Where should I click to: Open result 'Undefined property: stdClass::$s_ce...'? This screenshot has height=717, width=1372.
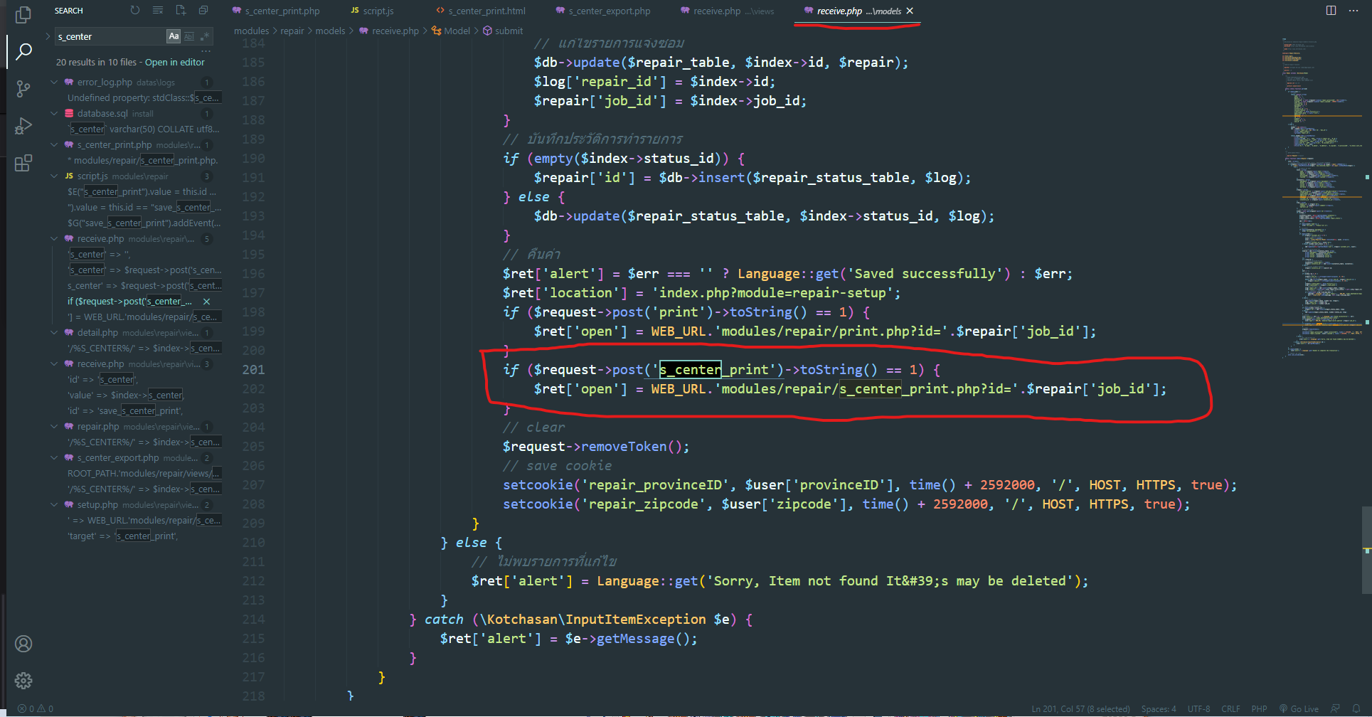pyautogui.click(x=144, y=98)
